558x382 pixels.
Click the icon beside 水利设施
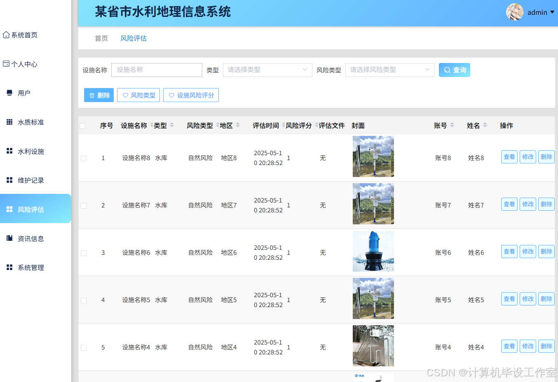(9, 151)
